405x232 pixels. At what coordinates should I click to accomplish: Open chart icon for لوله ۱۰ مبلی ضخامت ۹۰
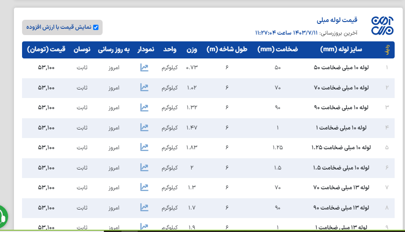coord(144,107)
